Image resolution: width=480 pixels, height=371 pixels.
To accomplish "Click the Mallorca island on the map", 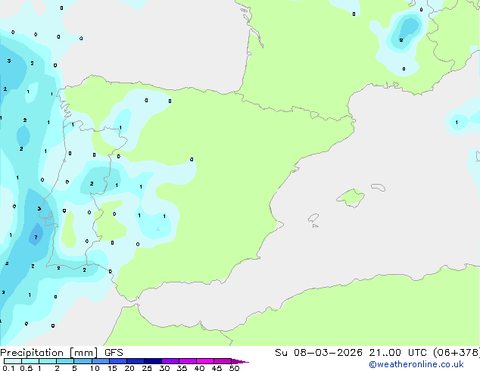I will 351,198.
